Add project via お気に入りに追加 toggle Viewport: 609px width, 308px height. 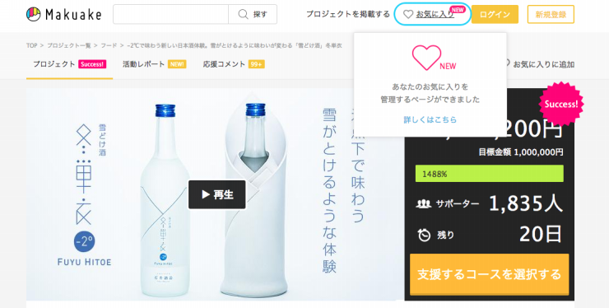(539, 64)
